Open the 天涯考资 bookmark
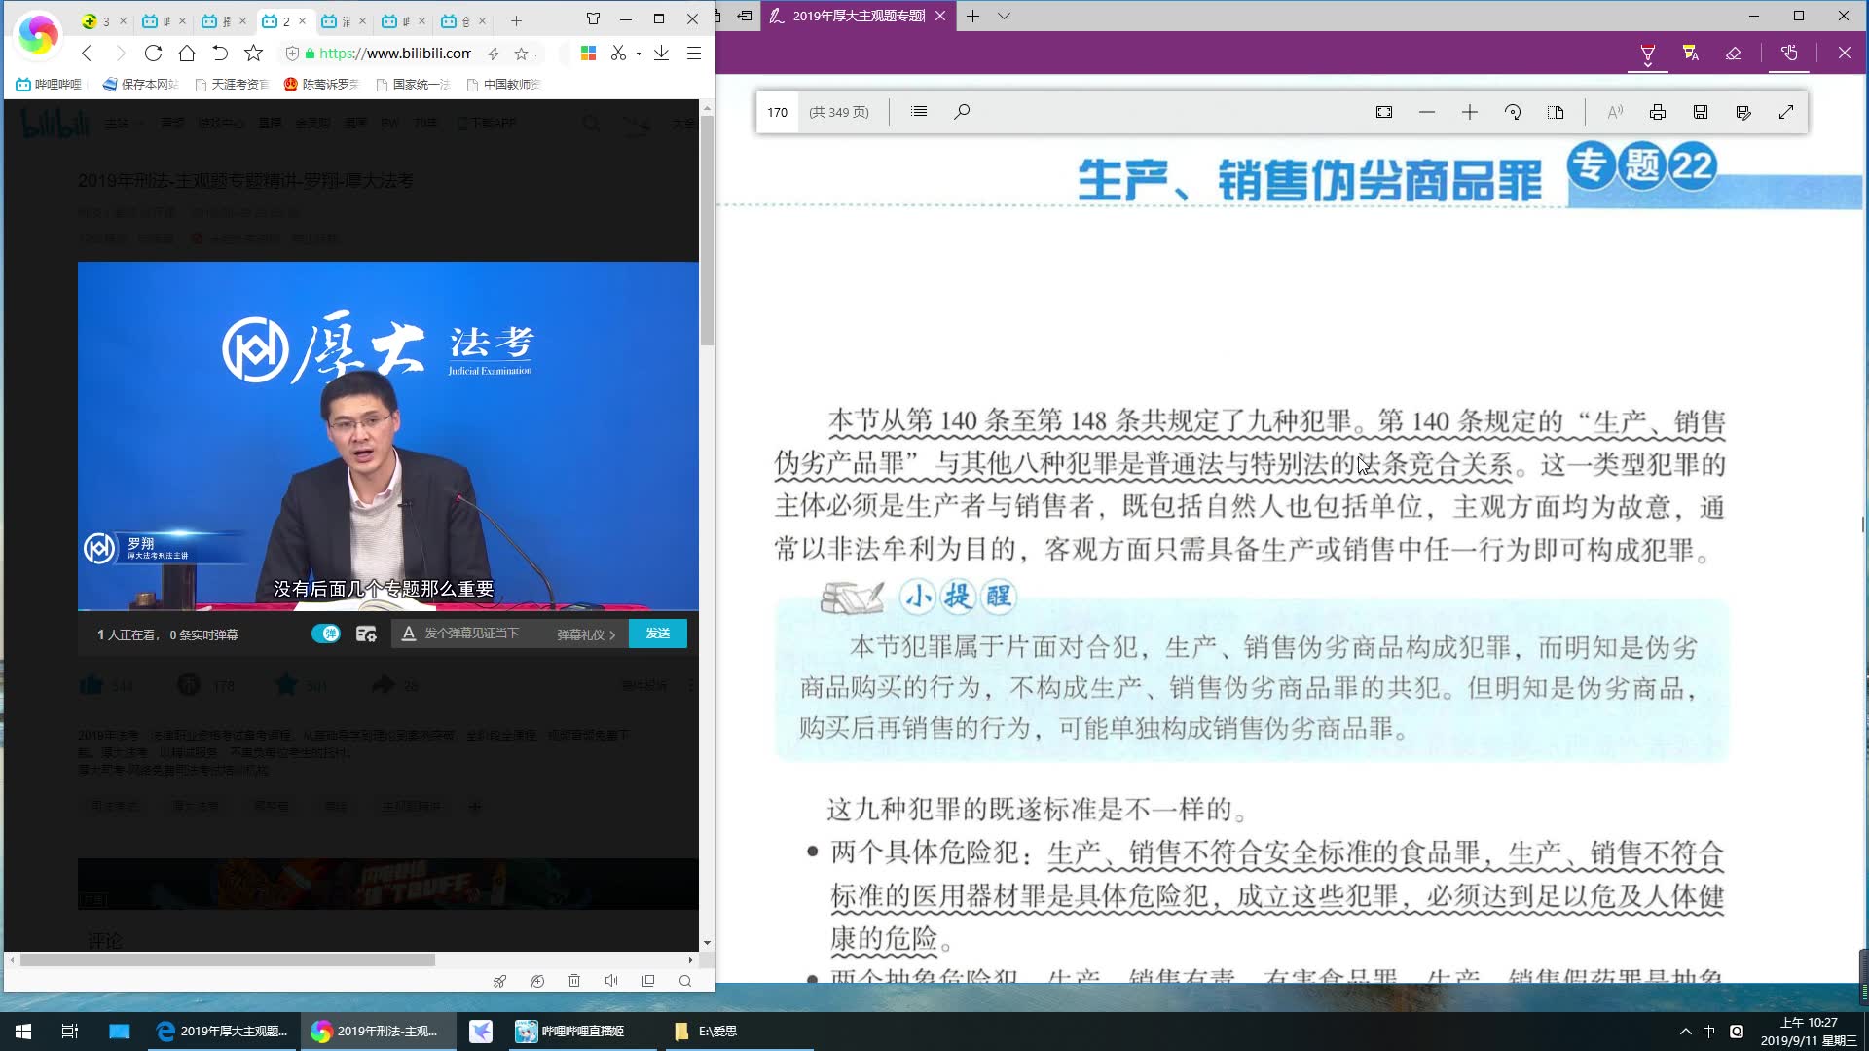Screen dimensions: 1869x1051 [x=232, y=85]
